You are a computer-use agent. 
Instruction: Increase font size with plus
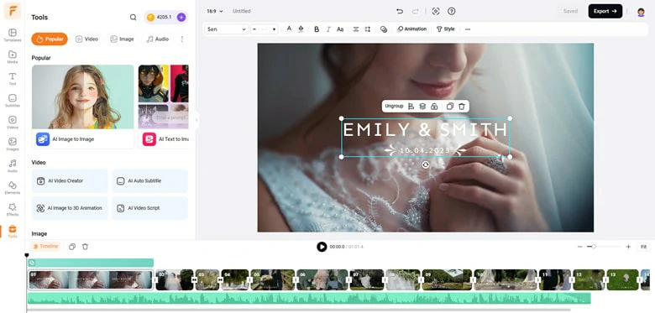coord(274,29)
